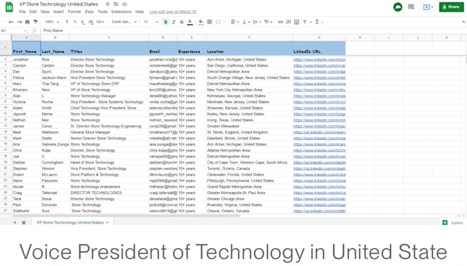Click the Name box showing A1
Viewport: 467px width, 266px height.
click(14, 31)
